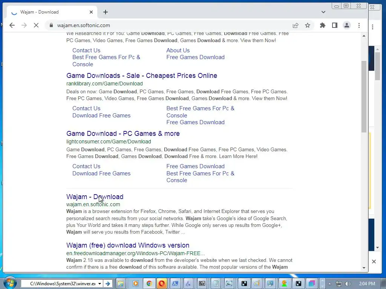Open the Chrome three-dot menu

coord(359,25)
